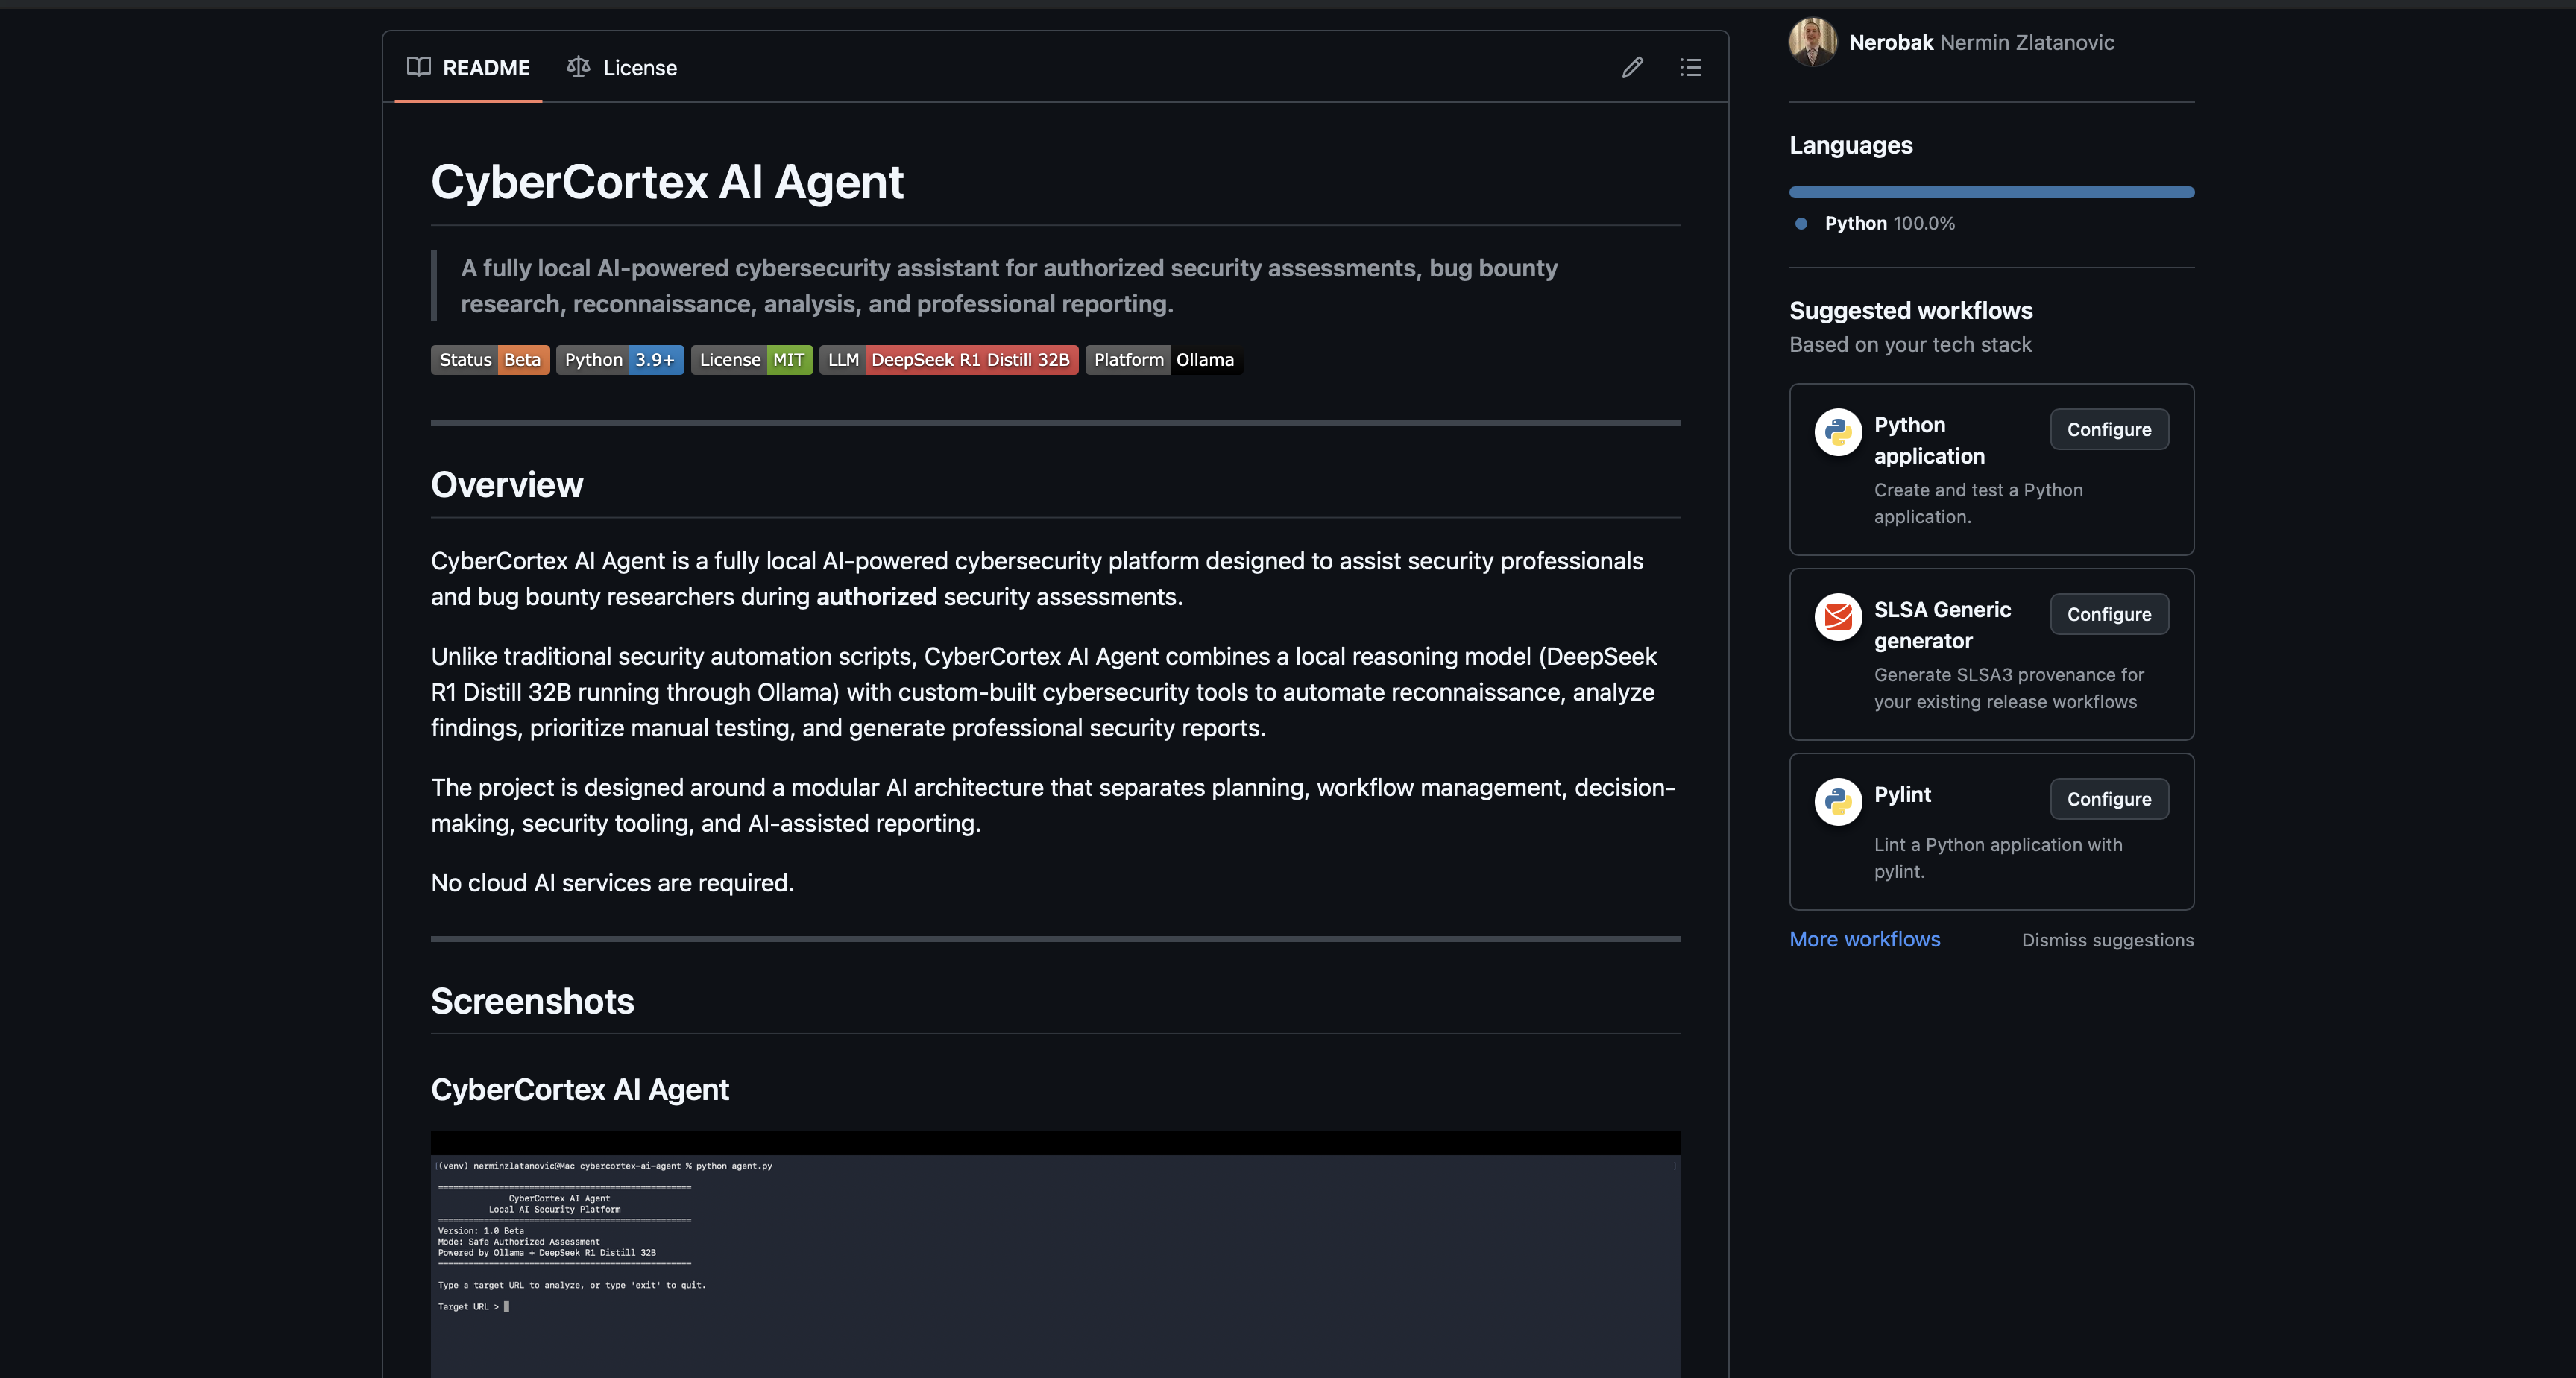Click the Suggested workflows heading

[1910, 311]
